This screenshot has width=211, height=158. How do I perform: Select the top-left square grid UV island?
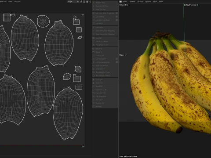pos(7,18)
